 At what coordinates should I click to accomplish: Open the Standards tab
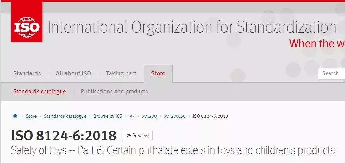coord(27,73)
